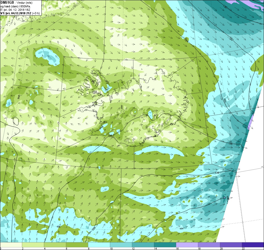Viewport: 264px width, 250px height.
Task: Click the "DMI/IGB" title text
Action: (7, 3)
